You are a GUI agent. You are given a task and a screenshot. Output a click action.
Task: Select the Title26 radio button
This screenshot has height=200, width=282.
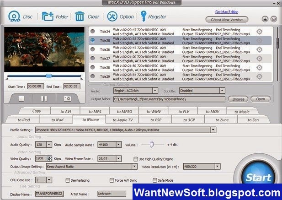(x=93, y=49)
